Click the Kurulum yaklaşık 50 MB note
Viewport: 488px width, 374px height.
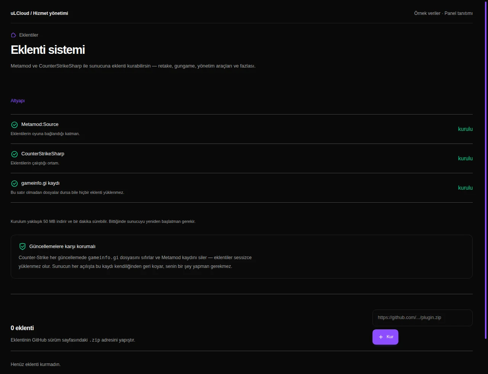[103, 221]
